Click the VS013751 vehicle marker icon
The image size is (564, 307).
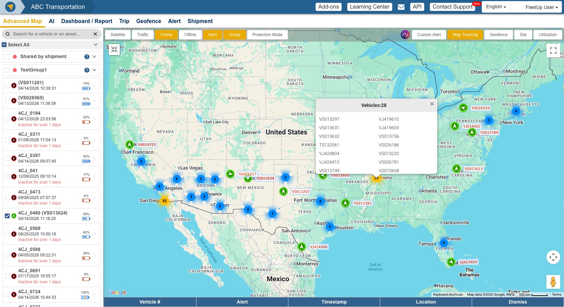(x=129, y=144)
